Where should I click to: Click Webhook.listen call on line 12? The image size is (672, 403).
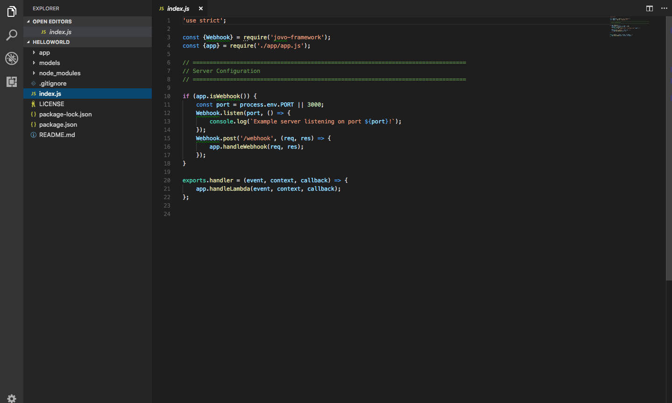pos(219,113)
